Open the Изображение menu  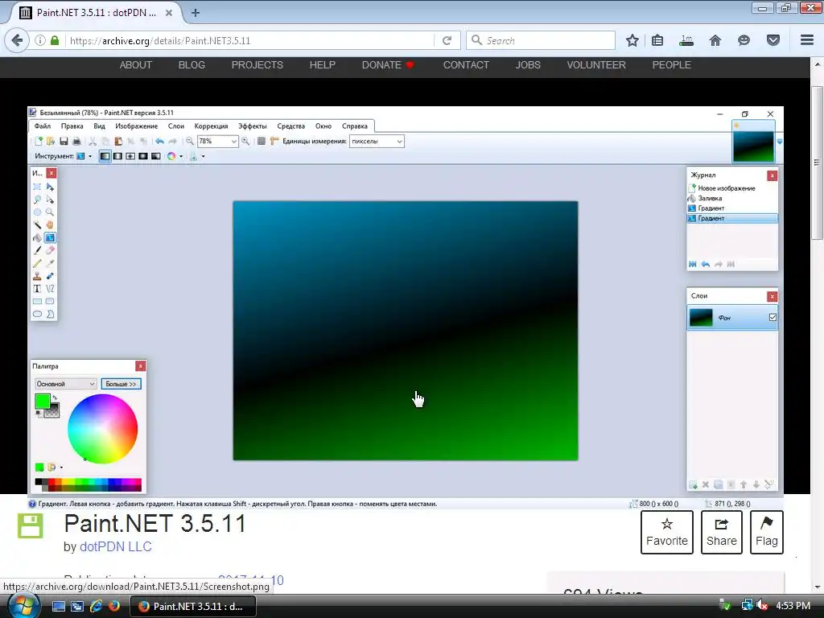tap(136, 126)
